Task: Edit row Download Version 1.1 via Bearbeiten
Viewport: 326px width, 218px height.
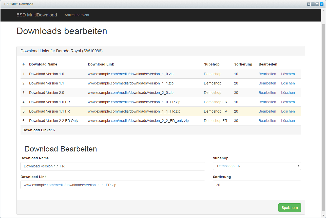Action: coord(267,83)
